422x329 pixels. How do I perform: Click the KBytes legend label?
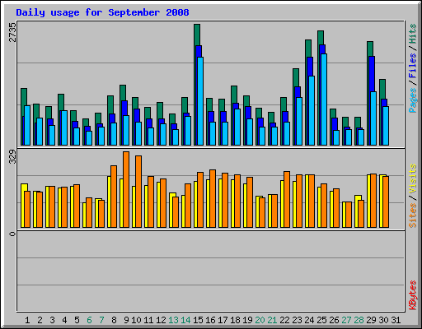pyautogui.click(x=412, y=295)
